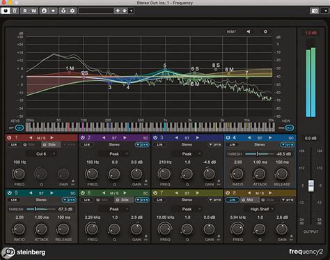Open band 3 Peak filter type dropdown
This screenshot has width=330, height=260.
tap(187, 154)
